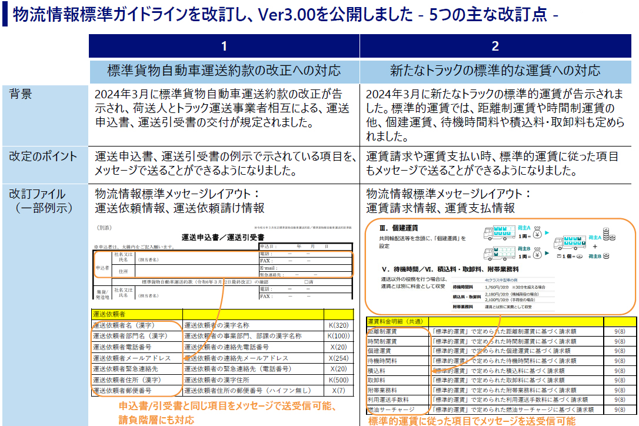This screenshot has width=639, height=426.
Task: Click the text 運賃請求情報、運賃支払情報
Action: 441,208
